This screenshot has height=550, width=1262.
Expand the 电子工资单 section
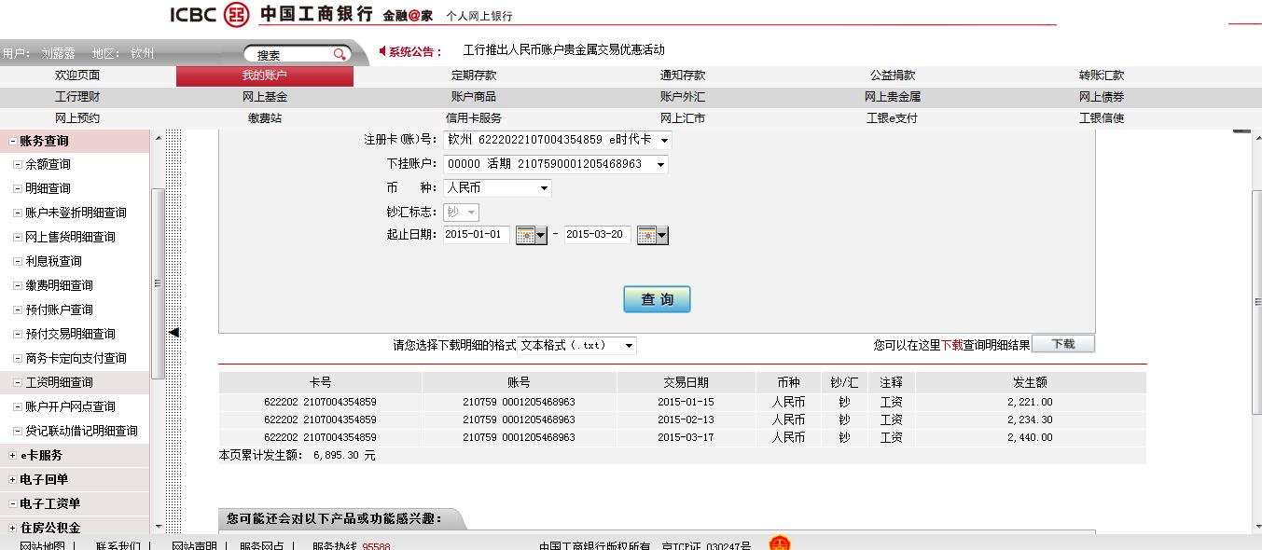click(x=12, y=504)
